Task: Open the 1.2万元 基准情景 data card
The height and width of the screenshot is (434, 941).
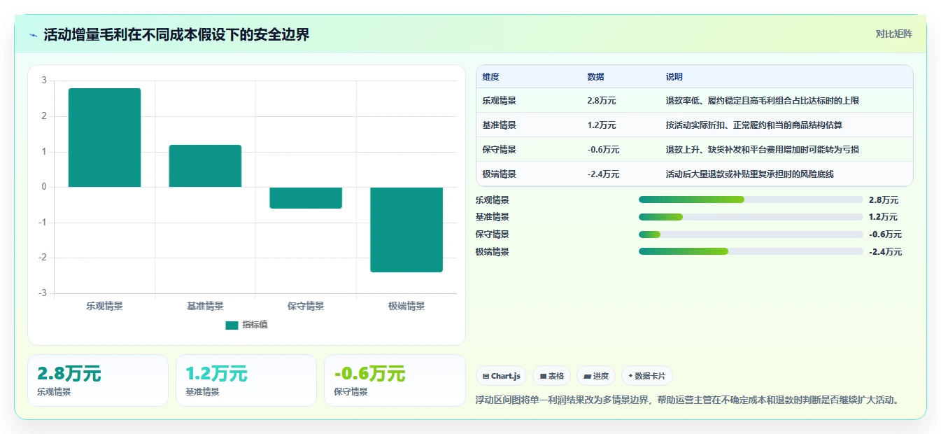Action: 246,380
